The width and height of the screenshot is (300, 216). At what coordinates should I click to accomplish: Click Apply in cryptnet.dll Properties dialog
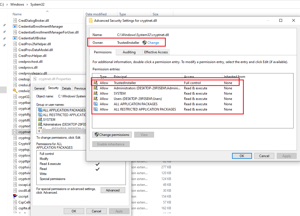tap(119, 211)
